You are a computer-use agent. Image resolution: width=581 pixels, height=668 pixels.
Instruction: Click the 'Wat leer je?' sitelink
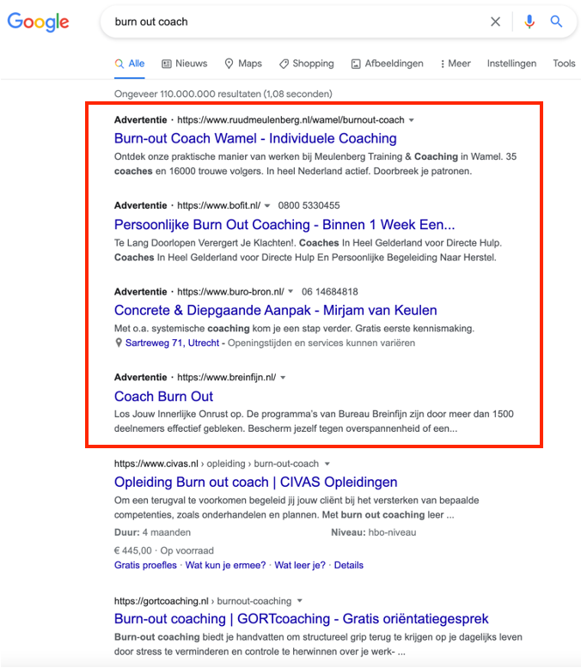click(x=300, y=565)
